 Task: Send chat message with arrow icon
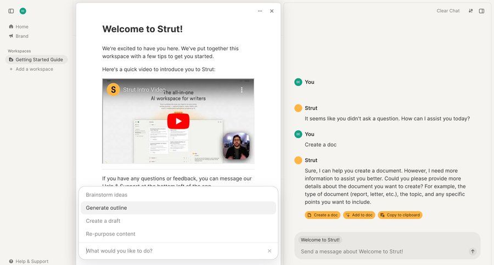tap(473, 251)
